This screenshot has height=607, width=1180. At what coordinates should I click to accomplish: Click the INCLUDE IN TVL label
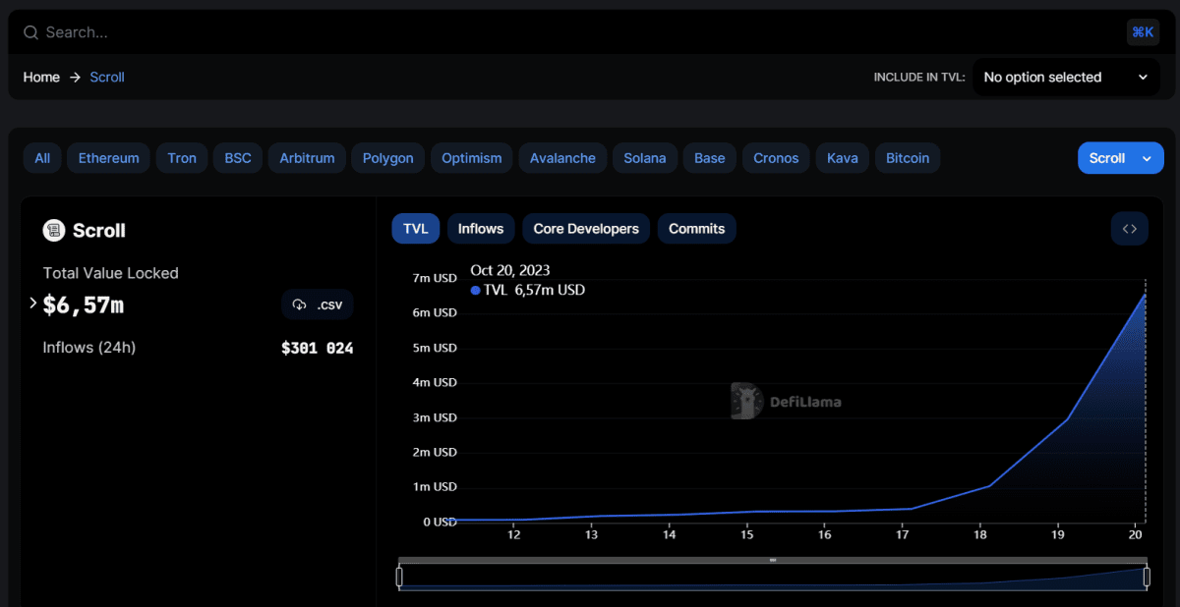tap(919, 78)
